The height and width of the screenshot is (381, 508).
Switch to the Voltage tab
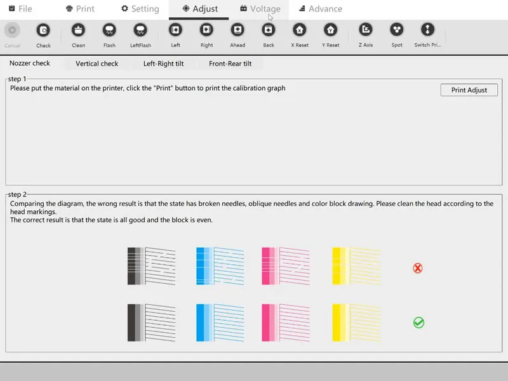[x=260, y=9]
